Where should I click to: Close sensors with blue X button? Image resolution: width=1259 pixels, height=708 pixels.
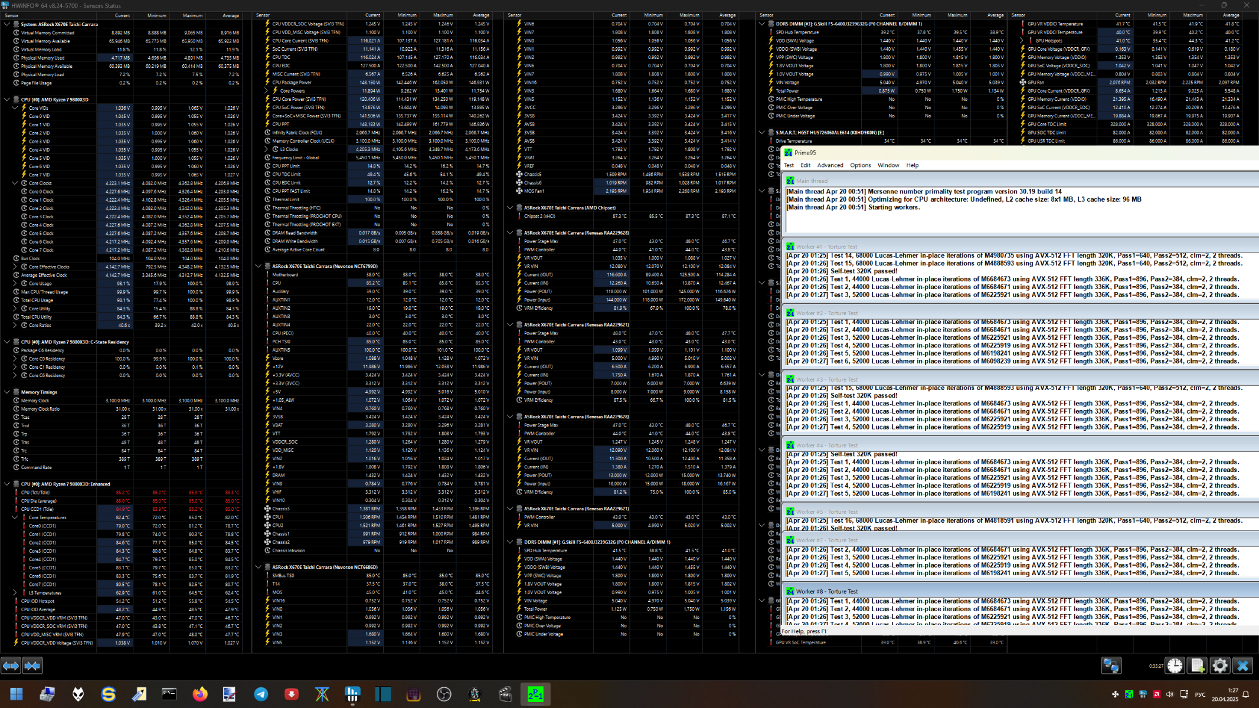click(1242, 666)
